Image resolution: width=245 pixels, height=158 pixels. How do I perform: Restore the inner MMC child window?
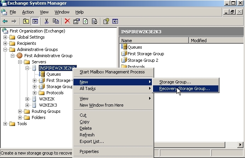point(233,12)
